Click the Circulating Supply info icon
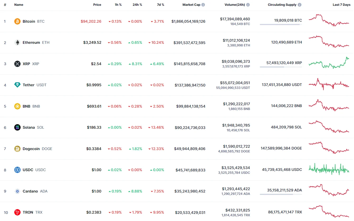 point(300,5)
